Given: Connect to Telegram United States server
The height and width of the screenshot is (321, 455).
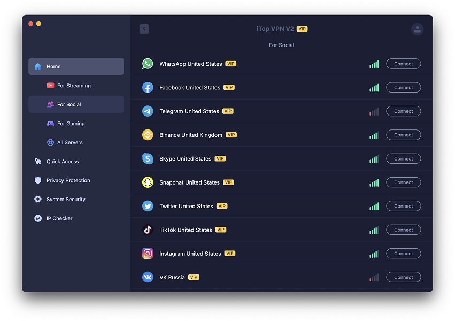Looking at the screenshot, I should pyautogui.click(x=403, y=111).
